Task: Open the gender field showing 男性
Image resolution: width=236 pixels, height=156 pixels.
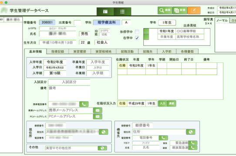Action: [x=84, y=34]
